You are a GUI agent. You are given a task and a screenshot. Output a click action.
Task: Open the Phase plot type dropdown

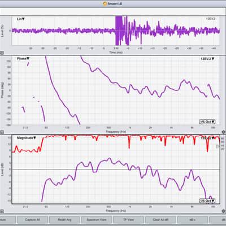pyautogui.click(x=23, y=59)
